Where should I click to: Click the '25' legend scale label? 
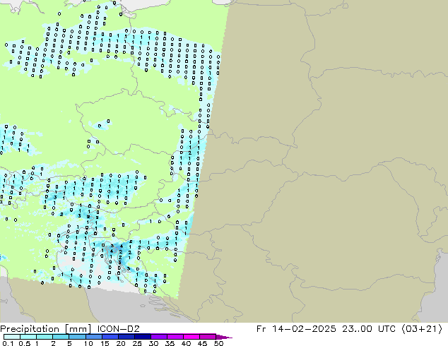click(137, 343)
